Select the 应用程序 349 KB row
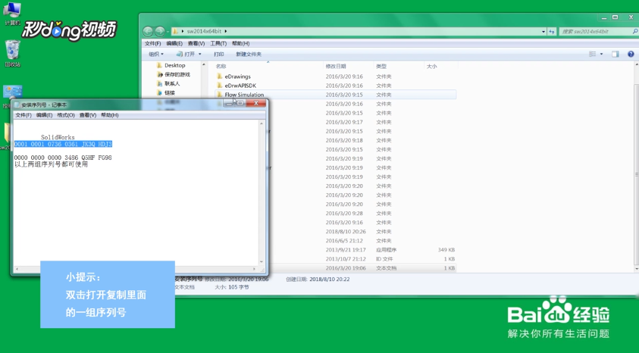 tap(362, 250)
